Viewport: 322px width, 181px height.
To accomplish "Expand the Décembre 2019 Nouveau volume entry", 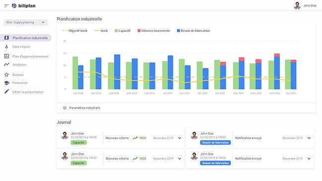I will coord(180,138).
